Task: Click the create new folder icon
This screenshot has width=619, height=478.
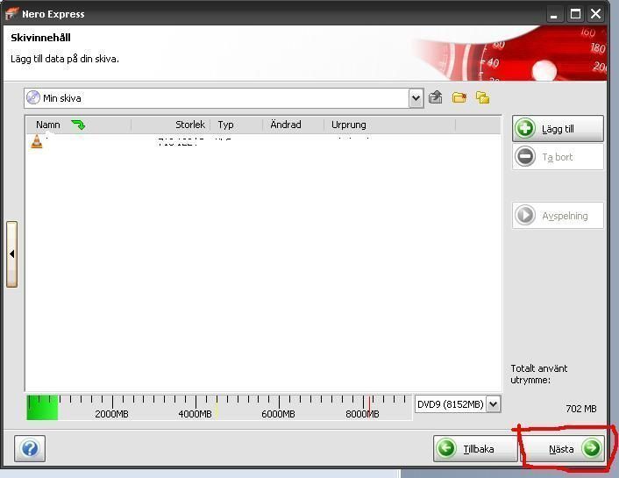Action: coord(459,97)
